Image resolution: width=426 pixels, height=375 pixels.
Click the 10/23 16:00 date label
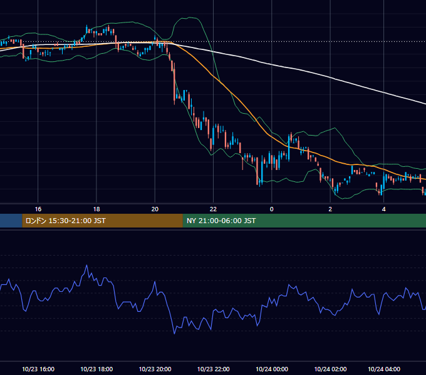point(38,369)
